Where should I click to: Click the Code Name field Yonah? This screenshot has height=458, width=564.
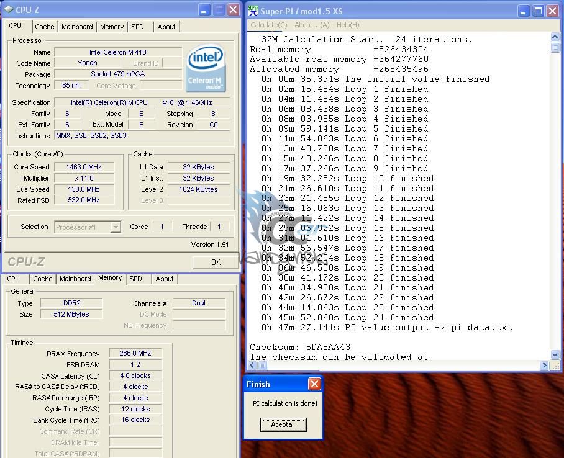88,63
